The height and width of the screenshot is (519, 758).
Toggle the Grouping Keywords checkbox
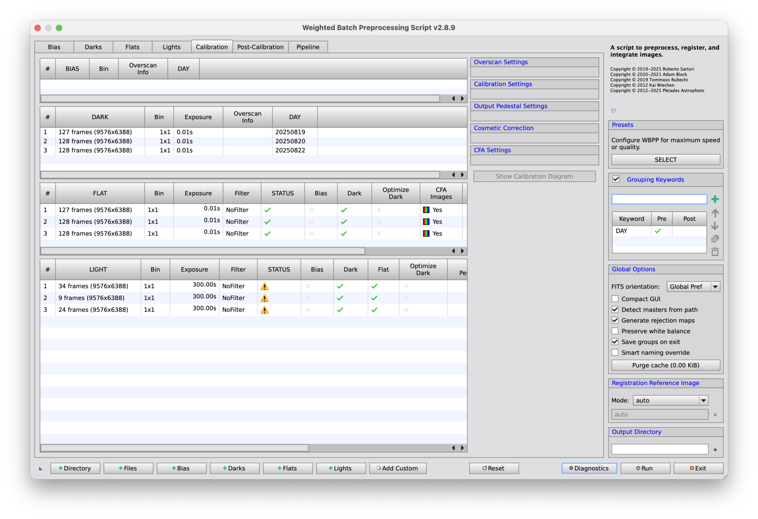pos(616,179)
